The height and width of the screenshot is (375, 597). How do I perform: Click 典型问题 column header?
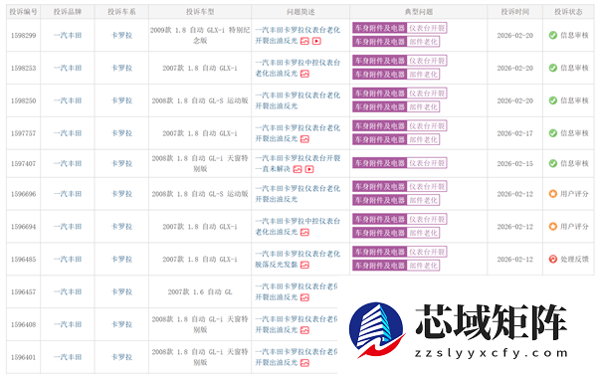pos(419,12)
